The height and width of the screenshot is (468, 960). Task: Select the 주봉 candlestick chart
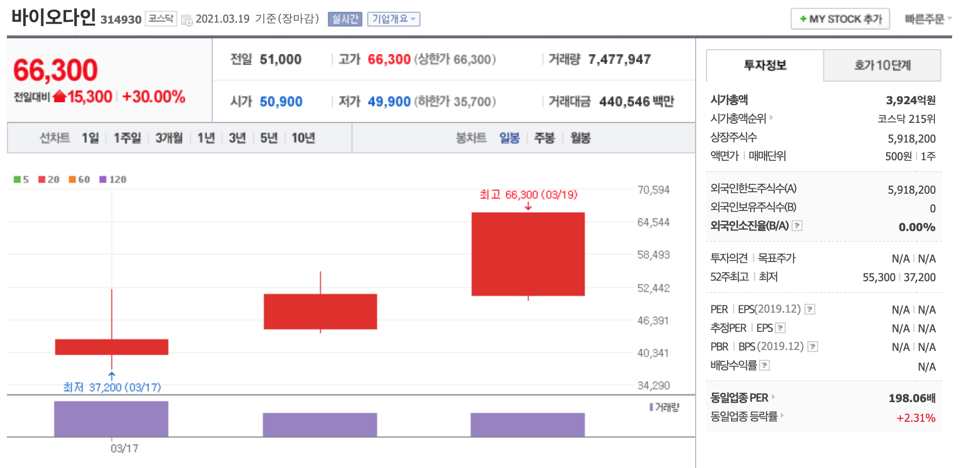point(544,138)
